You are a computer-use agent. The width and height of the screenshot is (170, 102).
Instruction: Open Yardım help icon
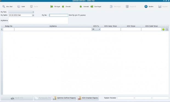(x=146, y=7)
